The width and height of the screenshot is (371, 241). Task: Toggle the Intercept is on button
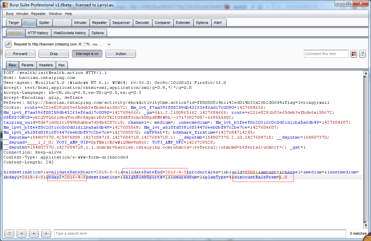point(87,54)
